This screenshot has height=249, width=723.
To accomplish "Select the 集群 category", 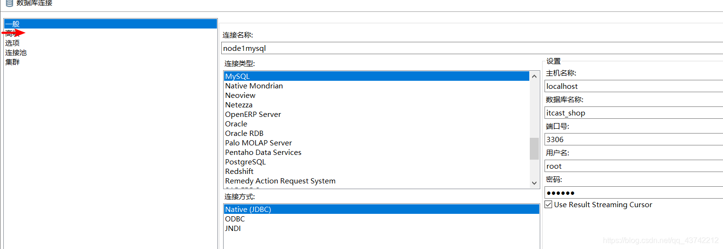I will click(12, 62).
